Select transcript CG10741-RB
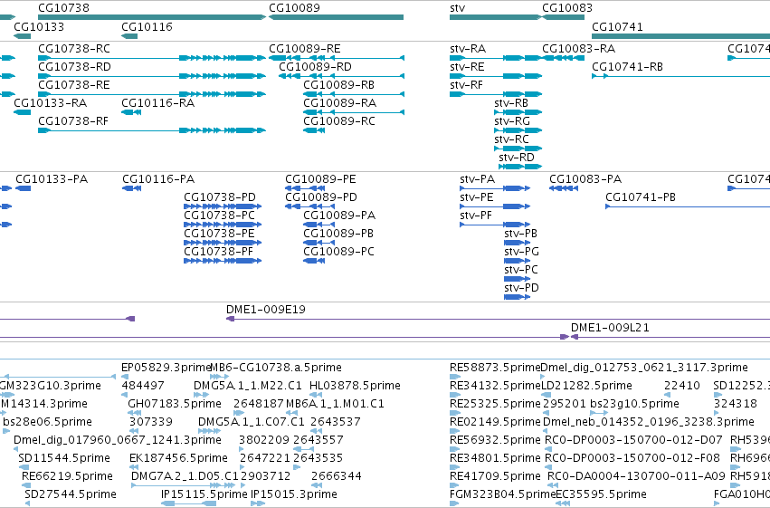The image size is (770, 508). click(628, 67)
